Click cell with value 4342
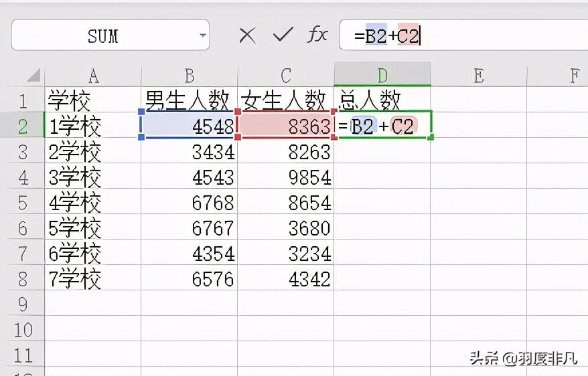Image resolution: width=588 pixels, height=376 pixels. [286, 278]
